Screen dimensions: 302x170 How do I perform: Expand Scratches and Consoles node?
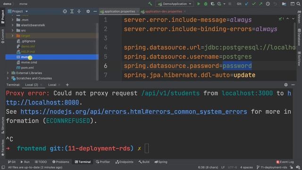point(8,78)
